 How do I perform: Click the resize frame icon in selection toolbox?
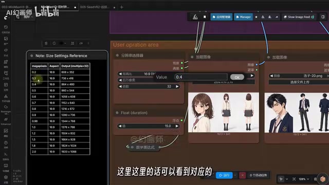point(72,43)
